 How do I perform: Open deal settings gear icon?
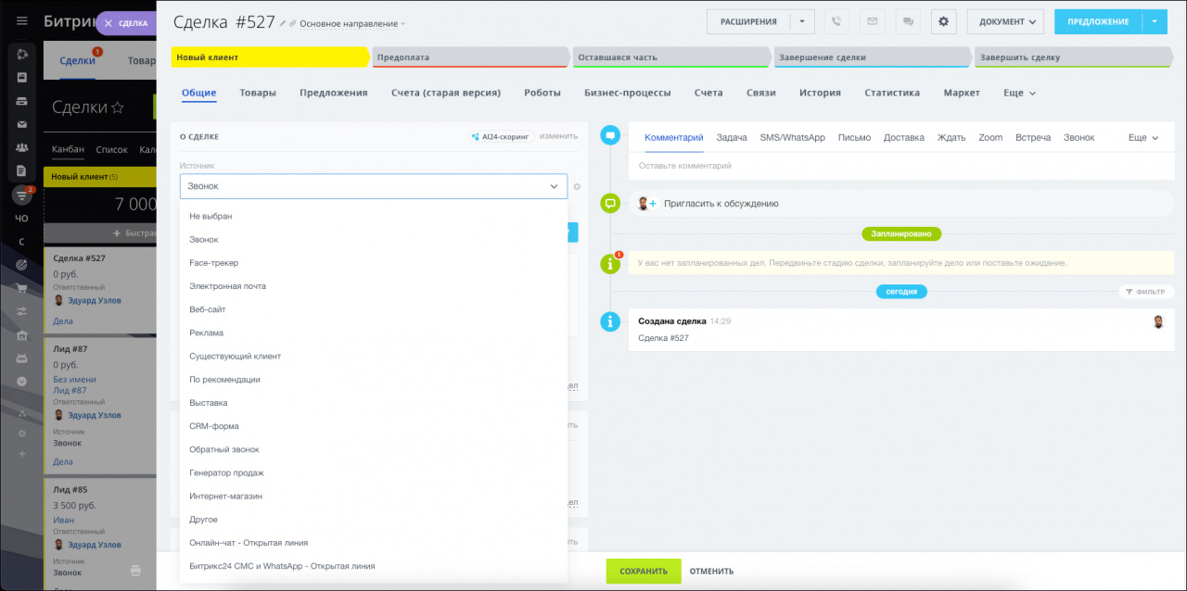tap(943, 21)
